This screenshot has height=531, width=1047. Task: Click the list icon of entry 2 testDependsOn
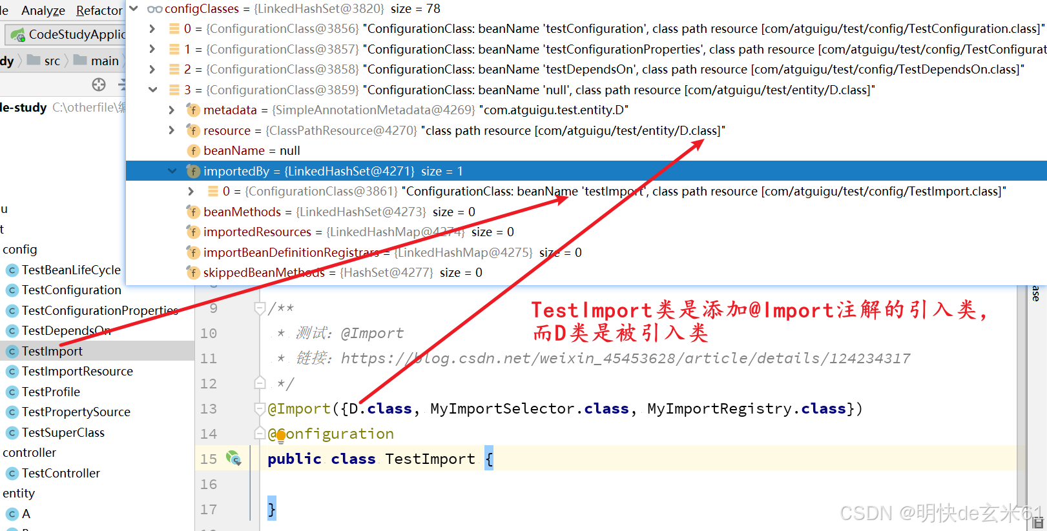tap(174, 69)
